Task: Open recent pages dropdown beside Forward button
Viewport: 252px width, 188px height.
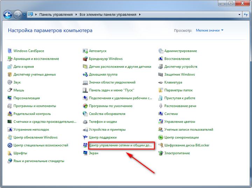Action: click(x=24, y=15)
